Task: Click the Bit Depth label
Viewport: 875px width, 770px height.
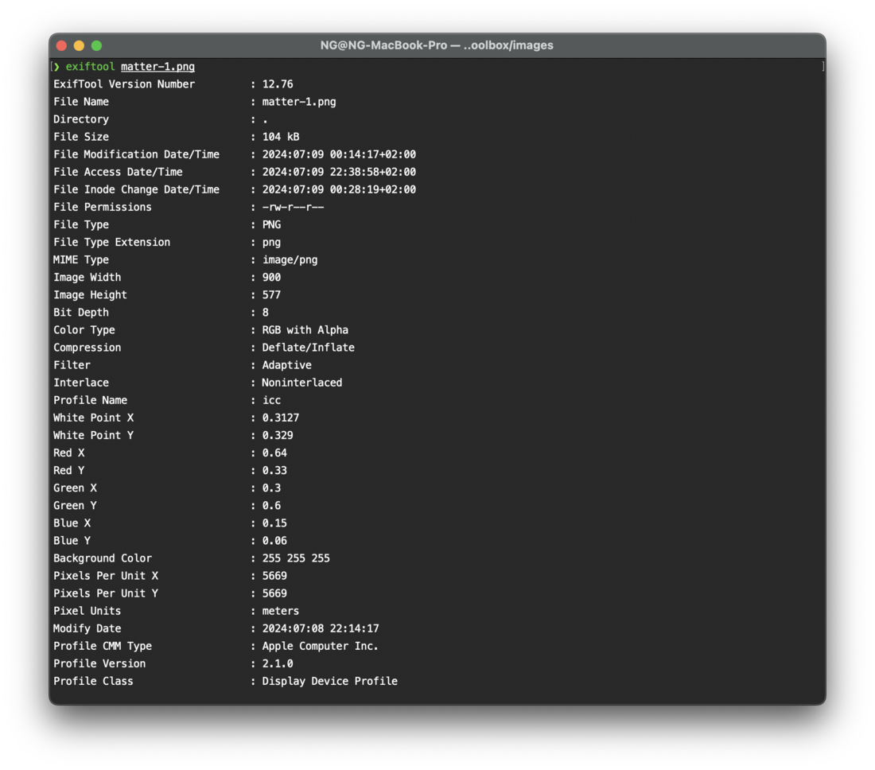Action: [x=81, y=313]
